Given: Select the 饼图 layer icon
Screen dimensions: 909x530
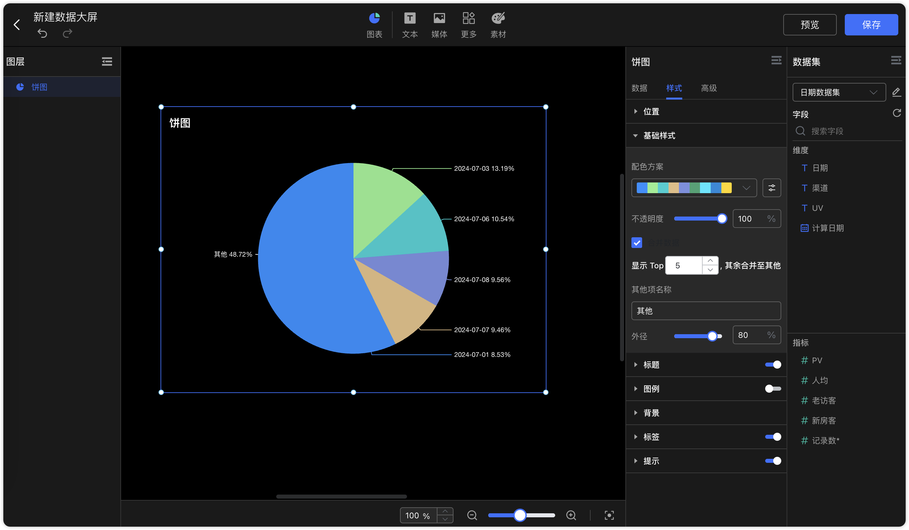Looking at the screenshot, I should pos(20,87).
